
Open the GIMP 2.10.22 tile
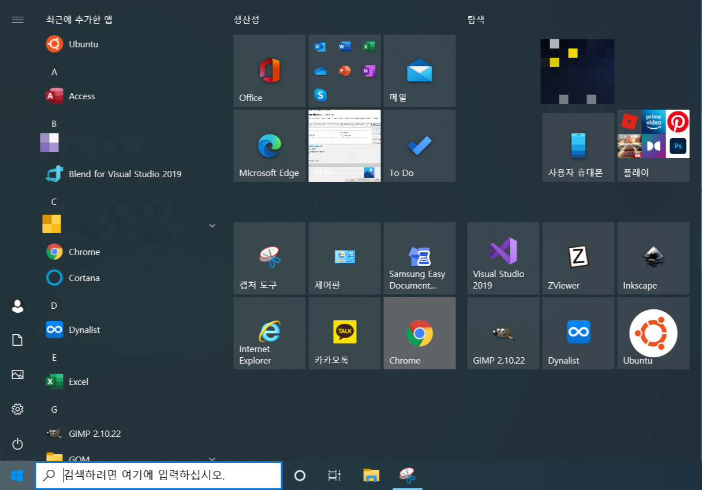tap(503, 333)
